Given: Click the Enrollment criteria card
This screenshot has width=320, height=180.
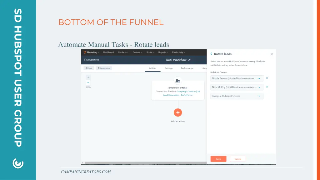Looking at the screenshot, I should point(178,90).
